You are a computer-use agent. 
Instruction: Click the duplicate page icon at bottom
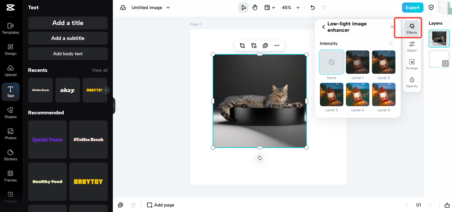click(x=120, y=205)
